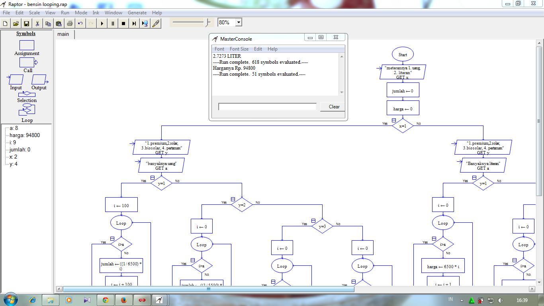
Task: Save the flowchart with the floppy icon
Action: tap(27, 24)
